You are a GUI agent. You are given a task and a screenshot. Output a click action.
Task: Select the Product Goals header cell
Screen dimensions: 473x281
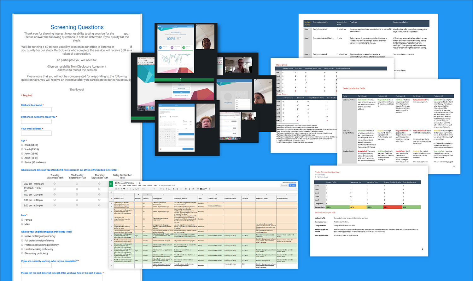tap(124, 199)
